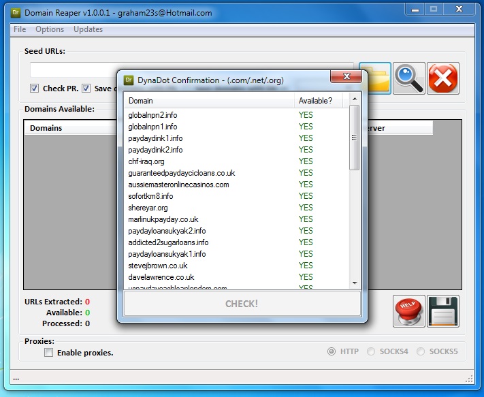
Task: Select paydaydink2.info row
Action: [x=237, y=150]
